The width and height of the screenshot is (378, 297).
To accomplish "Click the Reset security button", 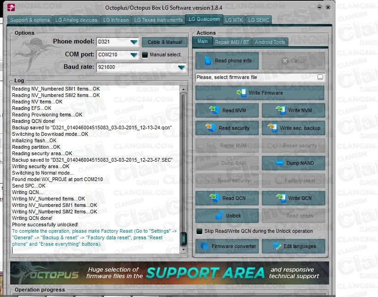I will (x=227, y=181).
